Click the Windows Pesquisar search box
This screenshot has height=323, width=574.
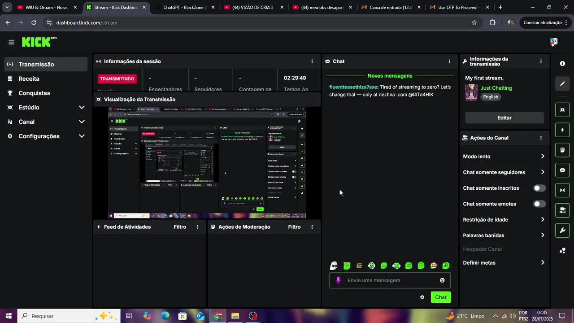tap(69, 316)
